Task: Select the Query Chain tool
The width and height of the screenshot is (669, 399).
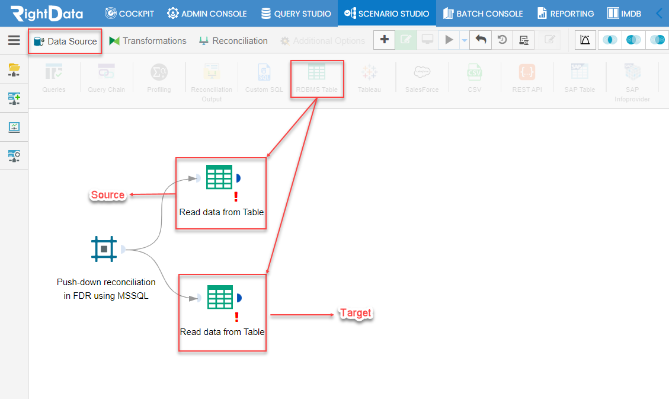Action: click(x=106, y=78)
